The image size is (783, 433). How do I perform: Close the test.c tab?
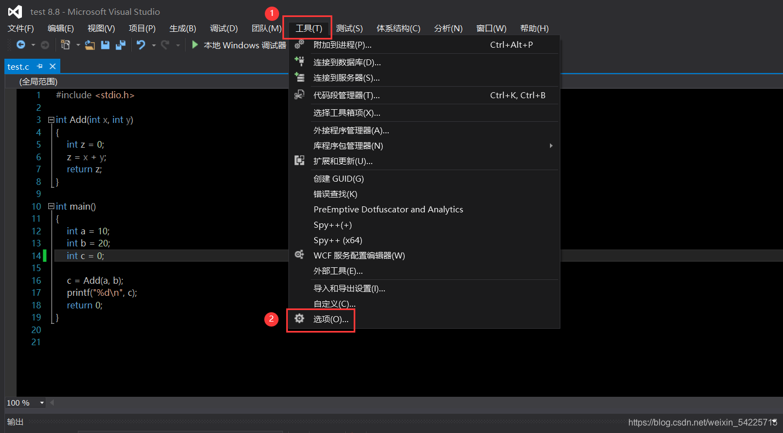(53, 66)
